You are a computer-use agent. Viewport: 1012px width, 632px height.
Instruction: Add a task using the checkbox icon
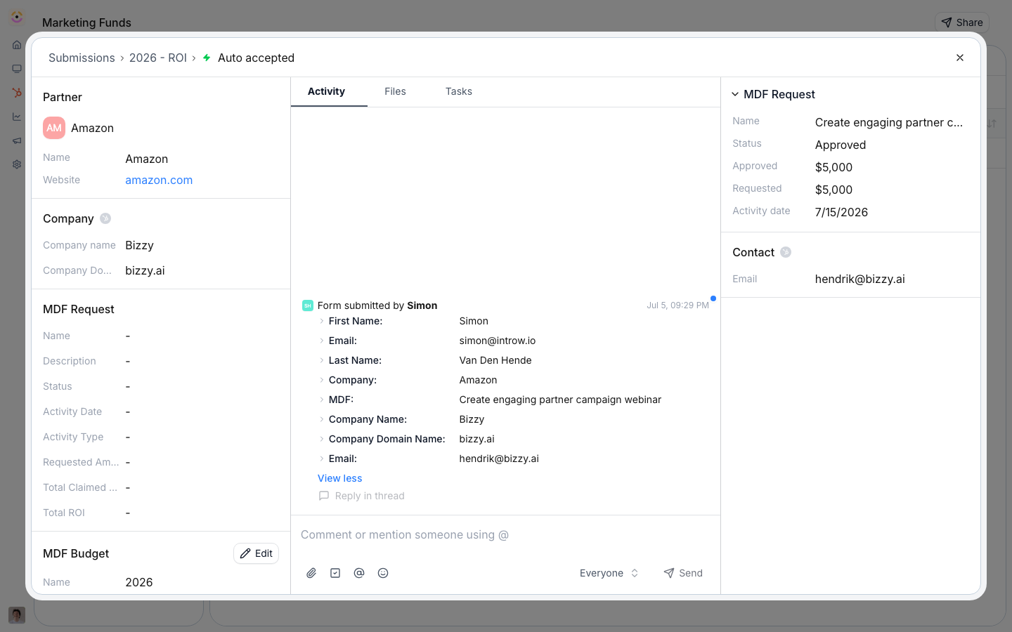[x=335, y=573]
